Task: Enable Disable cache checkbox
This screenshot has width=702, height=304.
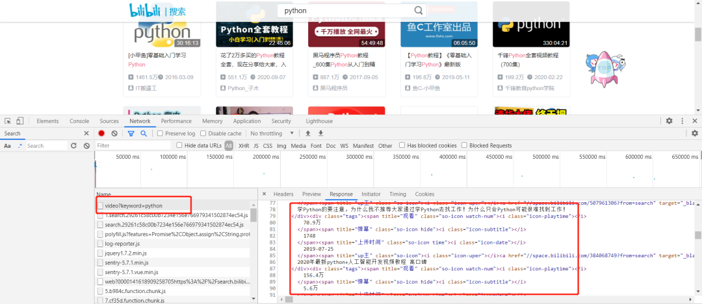Action: coord(203,134)
